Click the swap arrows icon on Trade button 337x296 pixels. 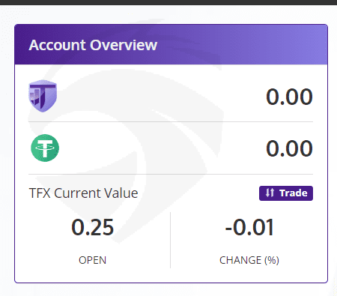pos(270,193)
